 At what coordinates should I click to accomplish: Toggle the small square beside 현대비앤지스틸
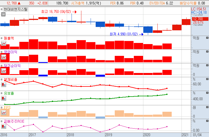2,9
